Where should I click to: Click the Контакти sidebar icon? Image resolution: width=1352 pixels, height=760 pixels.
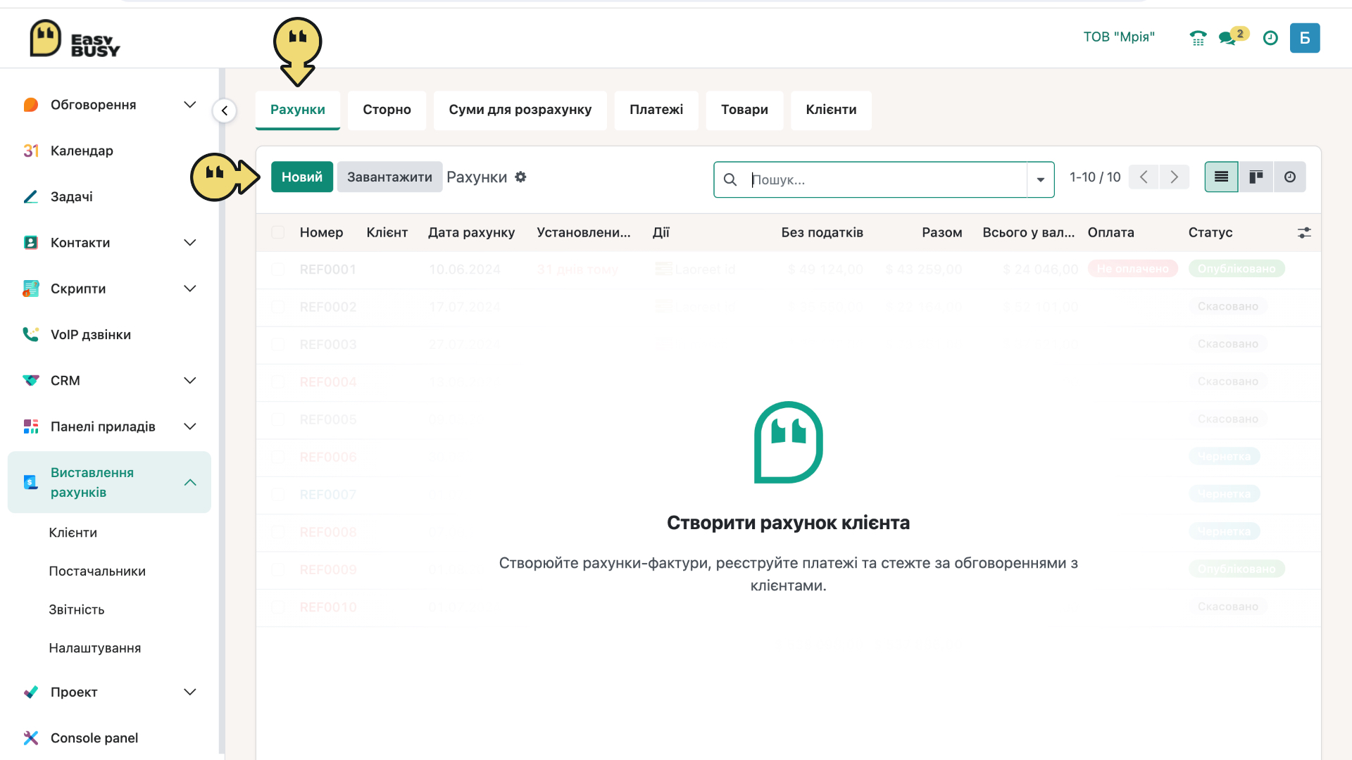click(31, 243)
